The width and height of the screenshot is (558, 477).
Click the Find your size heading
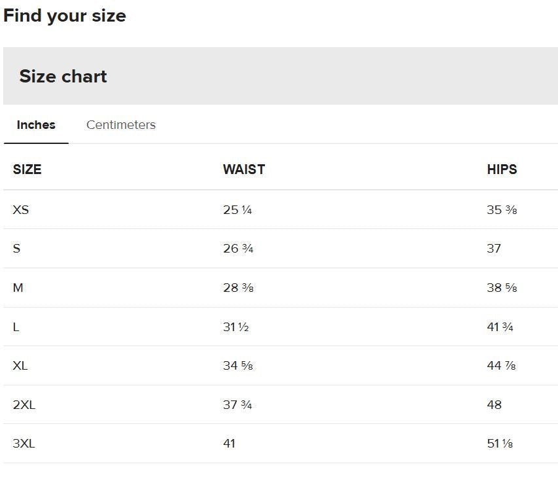[64, 16]
